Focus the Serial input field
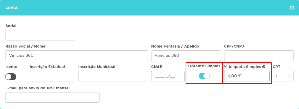 point(40,35)
